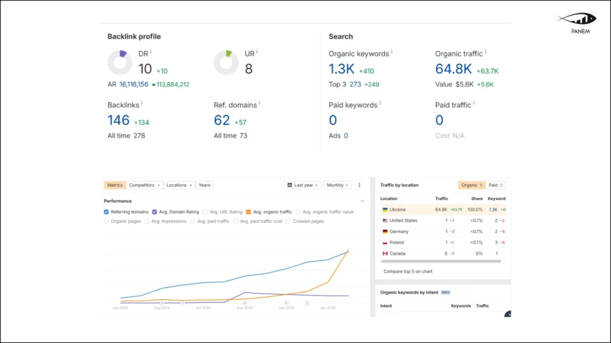Image resolution: width=611 pixels, height=343 pixels.
Task: Click Compare top 5 on chart
Action: click(x=408, y=272)
